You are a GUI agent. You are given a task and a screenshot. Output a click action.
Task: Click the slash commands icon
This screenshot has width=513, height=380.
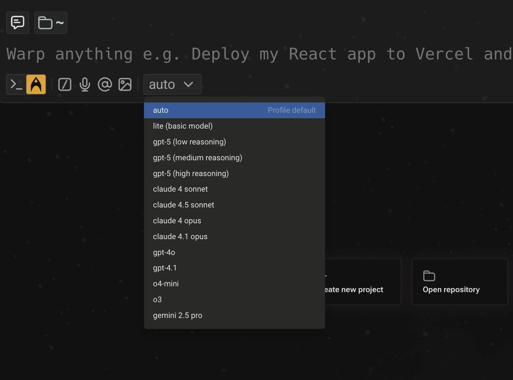[65, 84]
